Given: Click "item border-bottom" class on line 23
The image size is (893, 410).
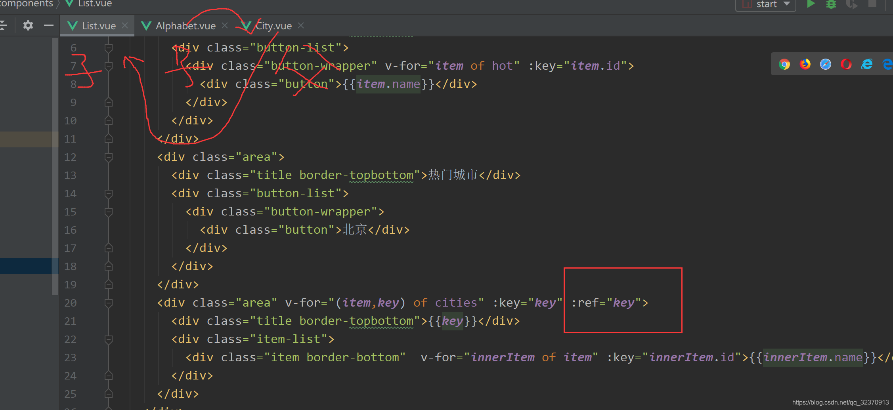Looking at the screenshot, I should click(x=335, y=357).
